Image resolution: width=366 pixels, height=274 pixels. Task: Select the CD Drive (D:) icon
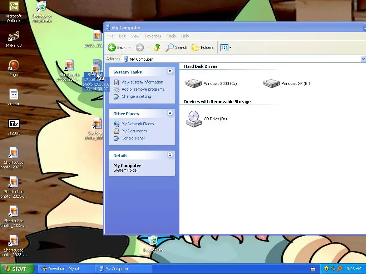click(194, 119)
